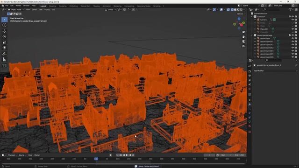299x168 pixels.
Task: Toggle auto keying record button
Action: tap(110, 155)
